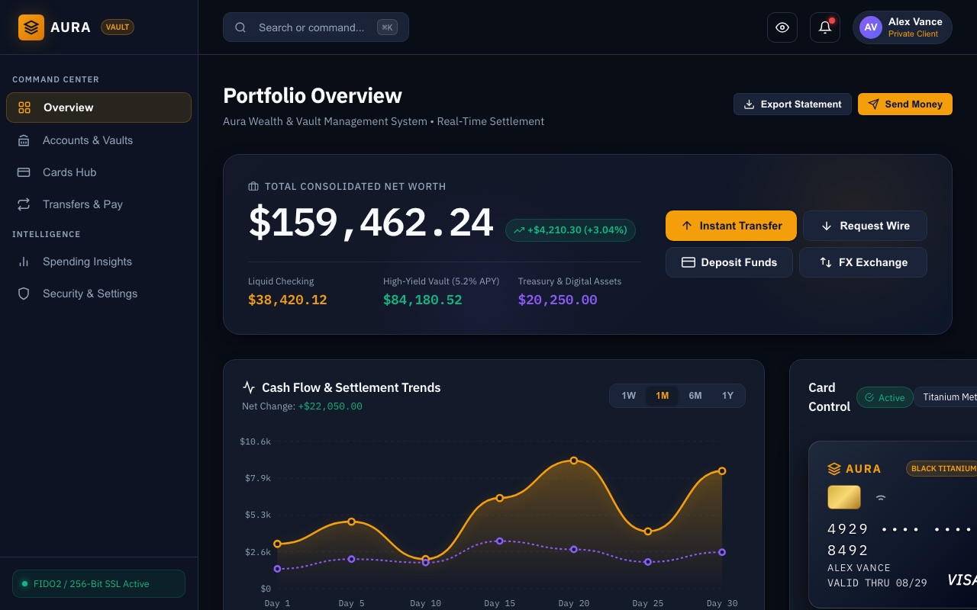Click the FIDO2 / 256-Bit SSL Active badge
The image size is (977, 610).
tap(98, 584)
